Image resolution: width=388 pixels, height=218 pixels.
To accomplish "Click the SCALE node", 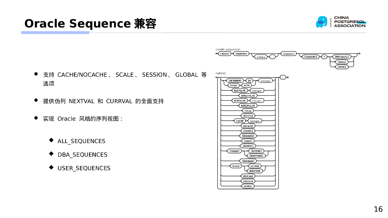I will coord(236,166).
